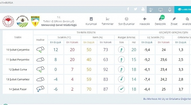Open the Twitter social icon
This screenshot has height=105, width=191.
[135, 9]
